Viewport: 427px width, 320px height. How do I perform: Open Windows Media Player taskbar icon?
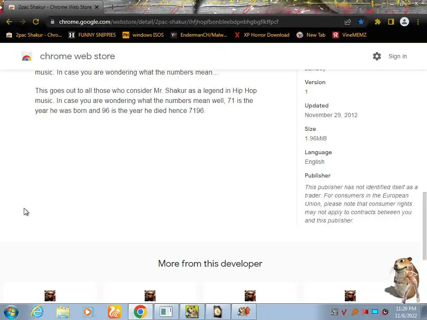click(x=88, y=312)
